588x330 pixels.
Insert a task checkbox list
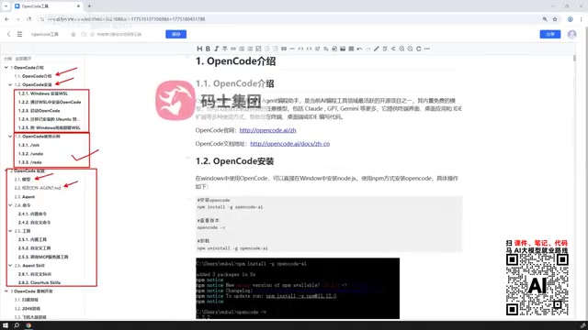(x=258, y=49)
